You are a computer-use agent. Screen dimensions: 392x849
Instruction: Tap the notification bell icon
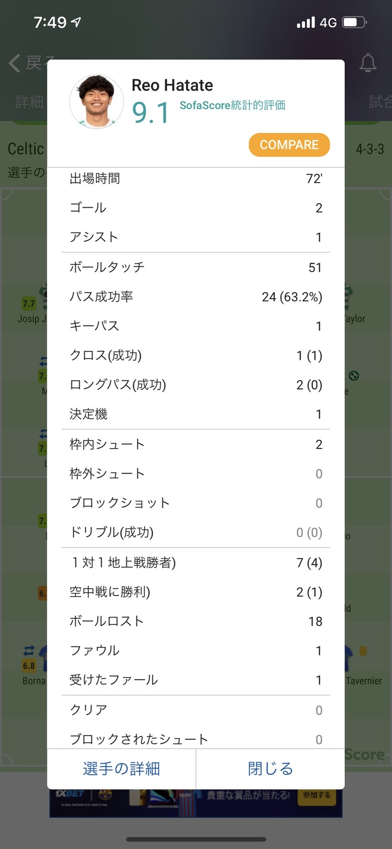click(x=368, y=64)
